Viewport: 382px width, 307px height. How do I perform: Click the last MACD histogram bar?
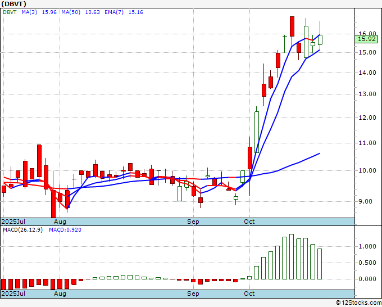pyautogui.click(x=320, y=264)
